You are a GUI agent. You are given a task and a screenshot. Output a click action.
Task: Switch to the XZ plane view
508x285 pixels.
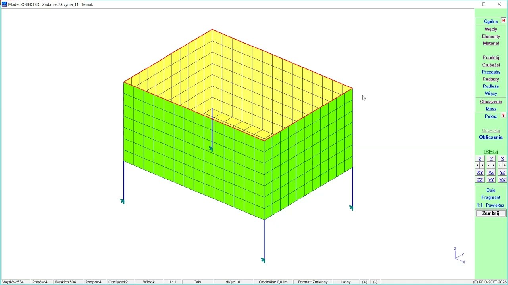491,172
